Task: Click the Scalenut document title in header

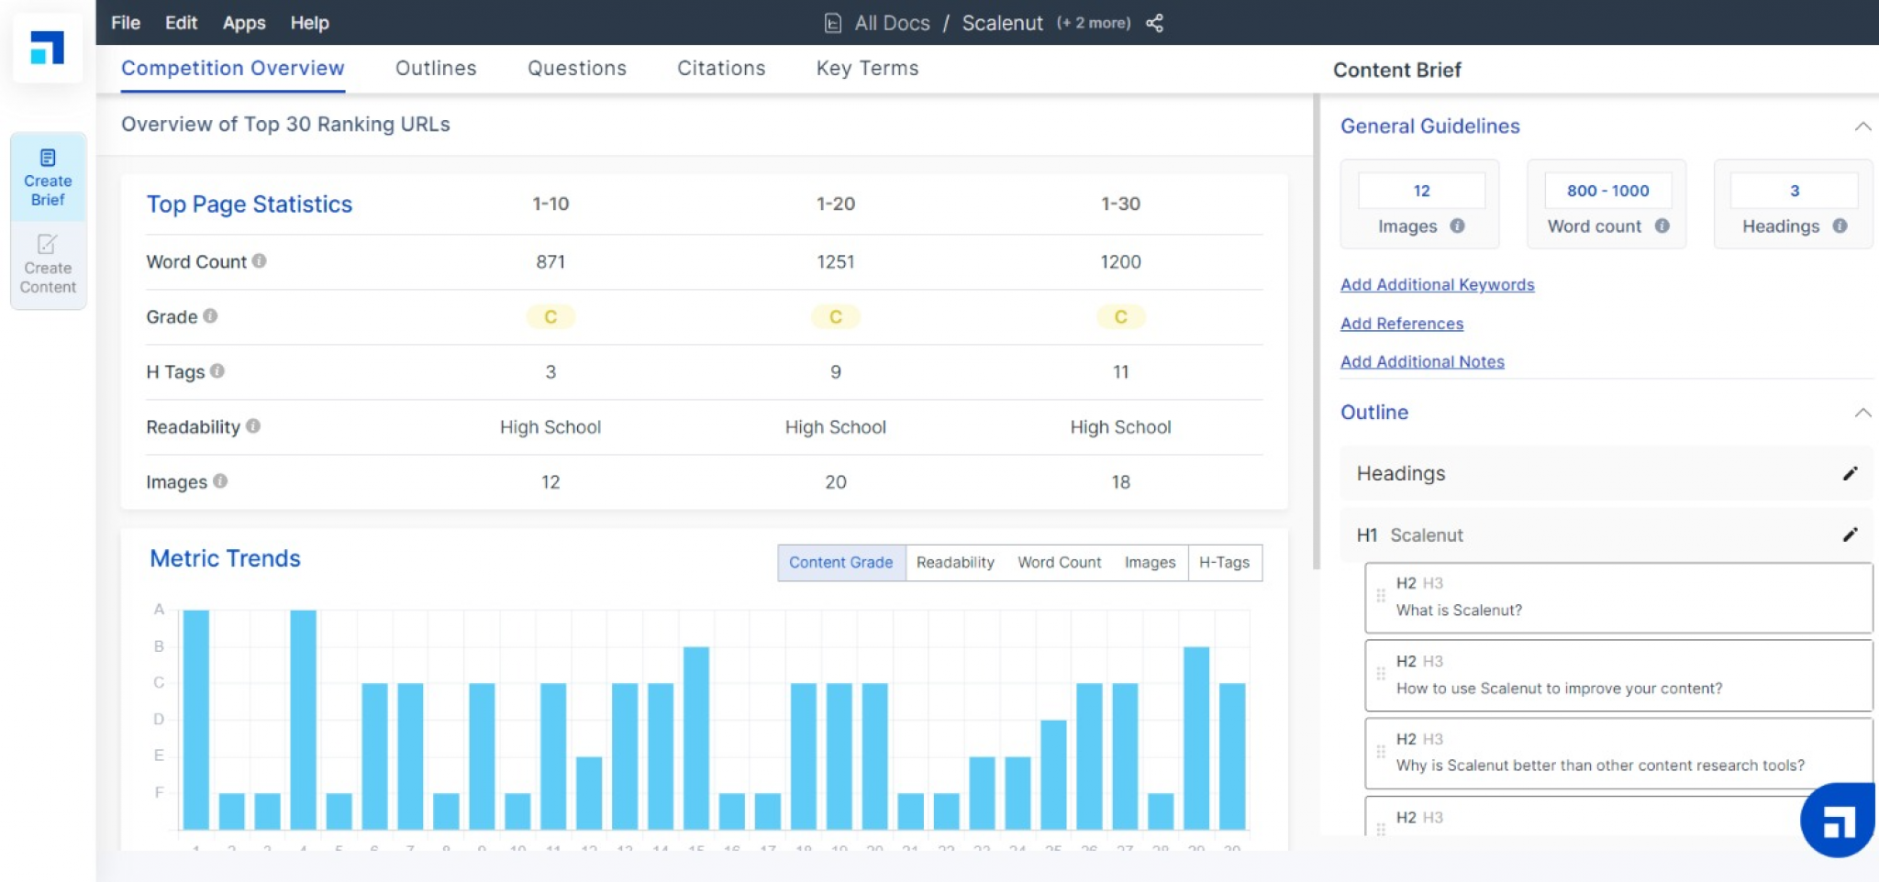Action: 1002,23
